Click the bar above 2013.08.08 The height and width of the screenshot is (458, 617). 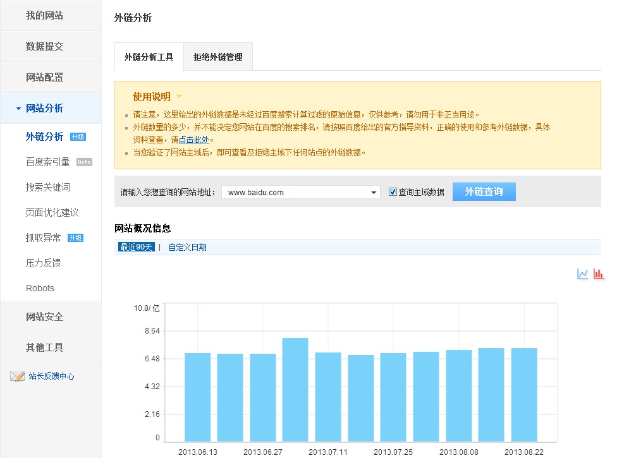tap(459, 395)
